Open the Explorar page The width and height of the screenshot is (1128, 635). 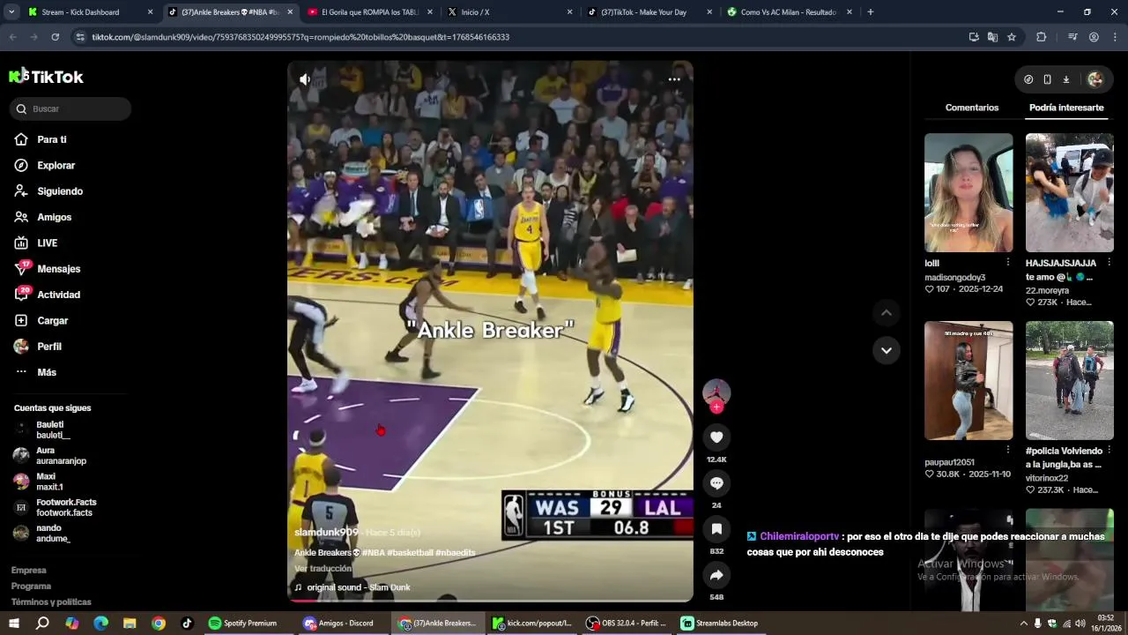(x=56, y=166)
